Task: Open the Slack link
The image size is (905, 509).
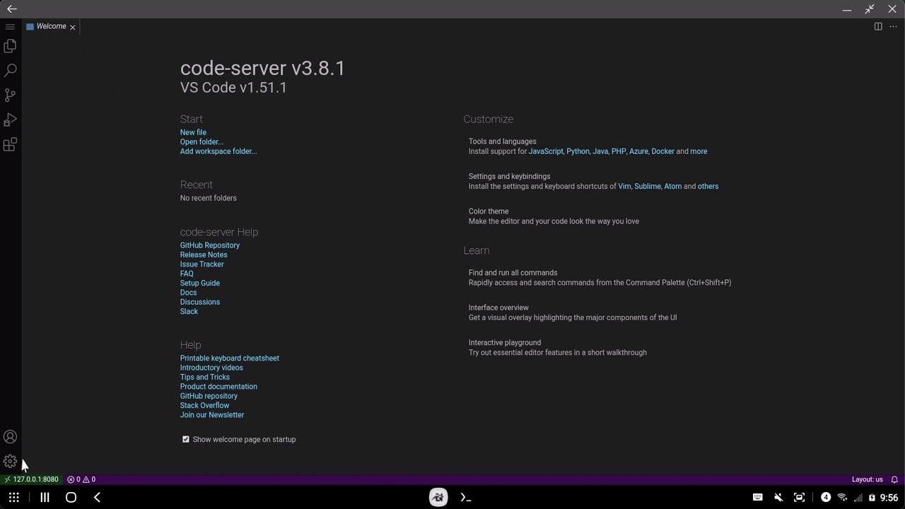Action: pos(189,312)
